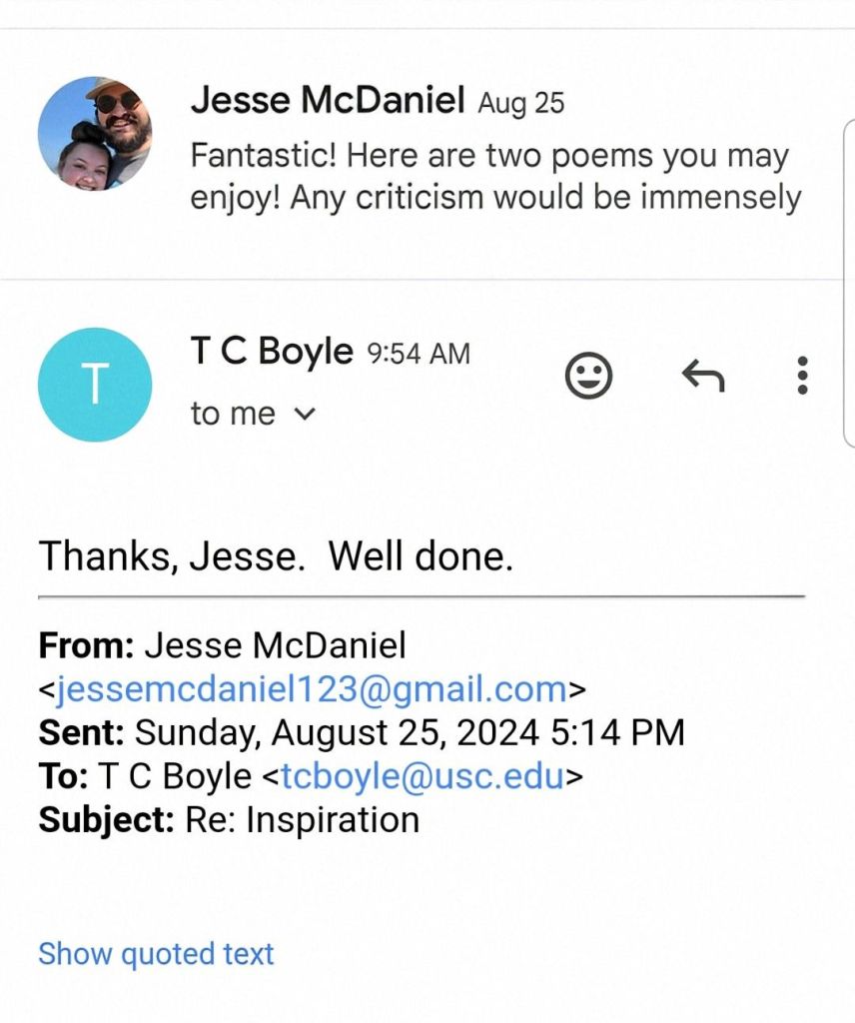Screen dimensions: 855x1023
Task: Open the three-dot more options menu
Action: tap(802, 376)
